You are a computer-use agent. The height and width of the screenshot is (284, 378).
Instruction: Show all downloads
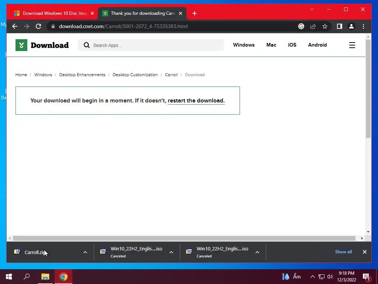pos(343,251)
